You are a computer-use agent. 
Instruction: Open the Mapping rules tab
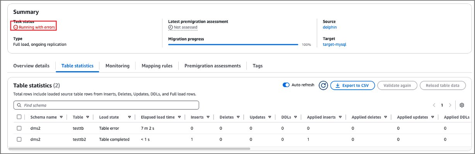point(157,66)
